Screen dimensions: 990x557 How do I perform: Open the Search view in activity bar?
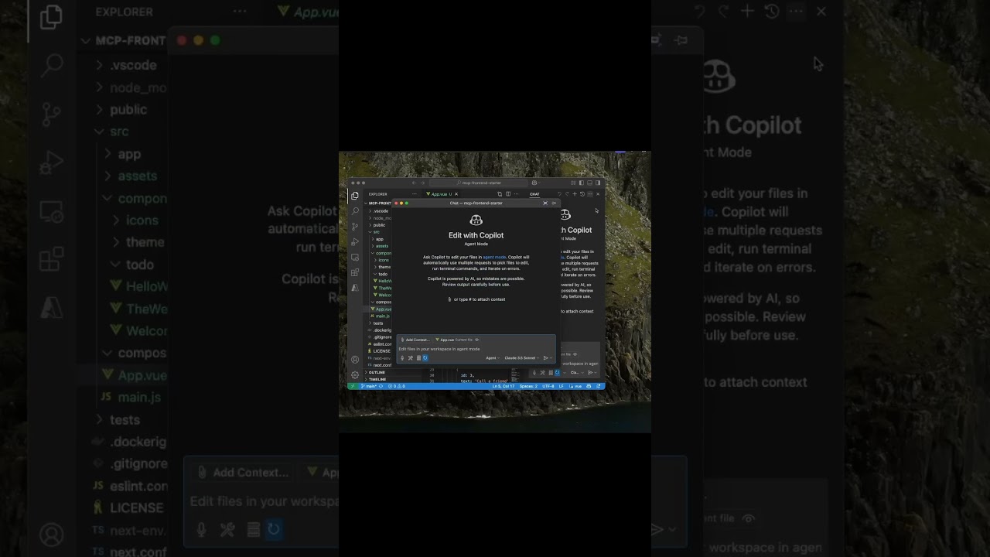tap(355, 211)
